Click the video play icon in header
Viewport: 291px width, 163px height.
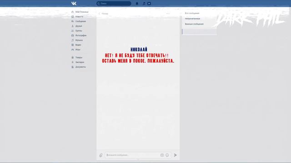pos(149,3)
